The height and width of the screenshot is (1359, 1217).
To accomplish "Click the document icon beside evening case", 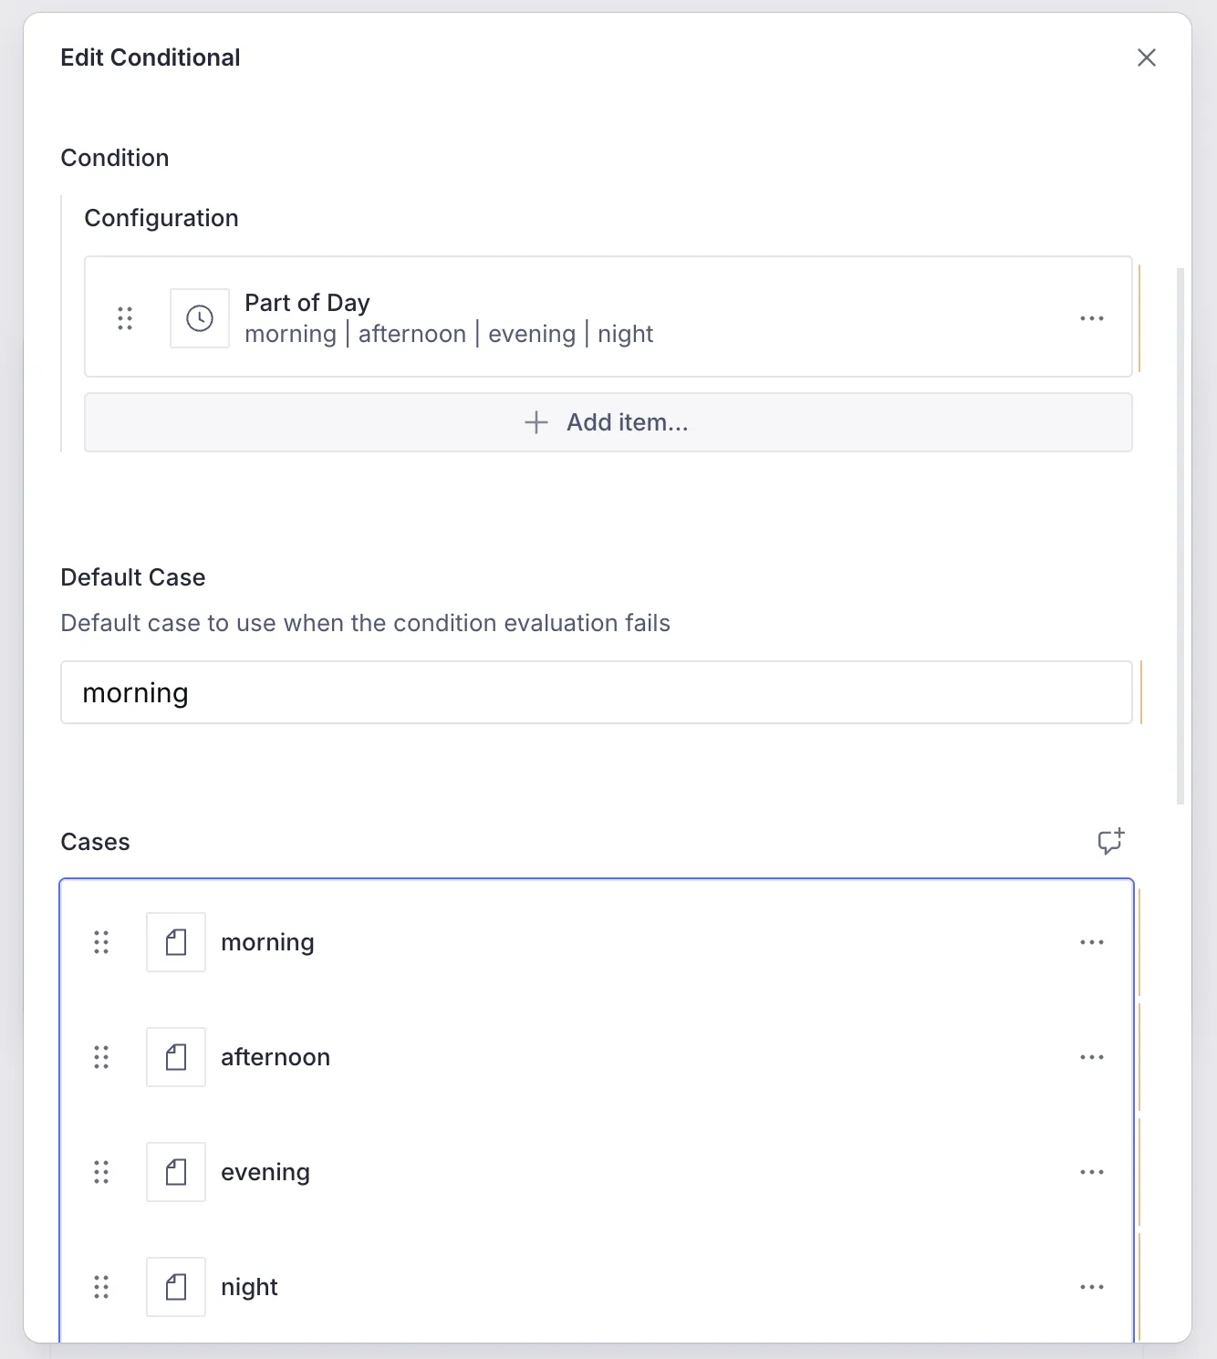I will pos(175,1172).
